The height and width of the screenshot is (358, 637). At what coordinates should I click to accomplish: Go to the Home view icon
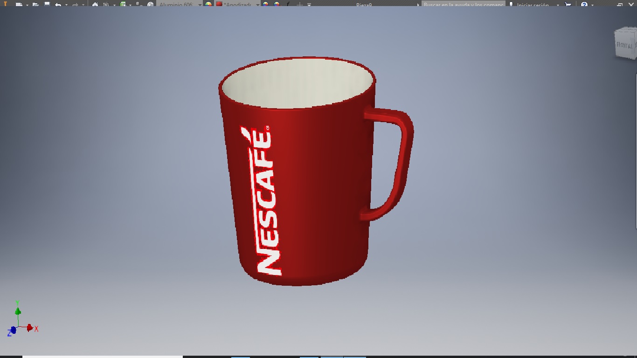(95, 4)
